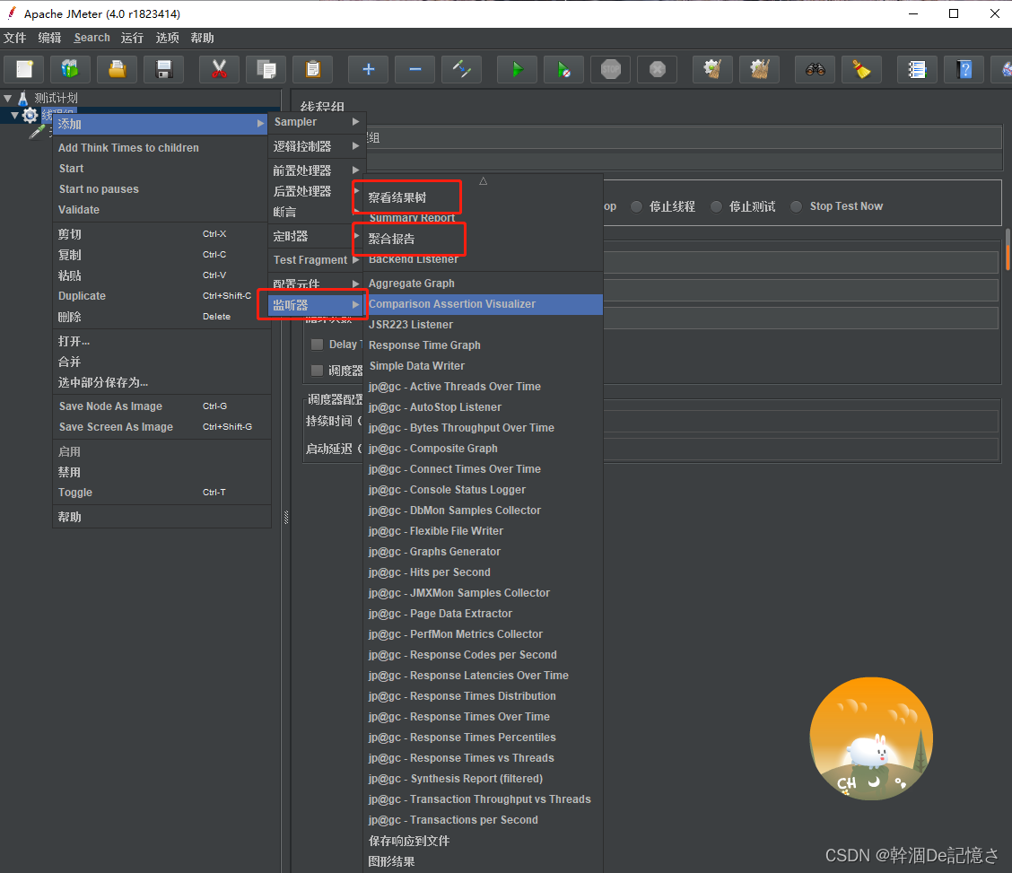
Task: Click Save Node As Image
Action: point(161,406)
